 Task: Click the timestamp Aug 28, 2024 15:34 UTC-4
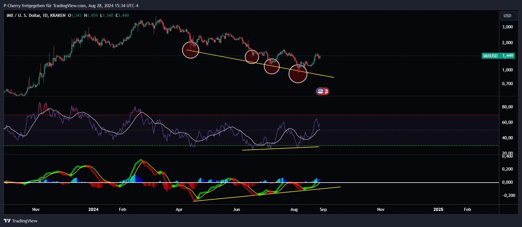click(113, 6)
